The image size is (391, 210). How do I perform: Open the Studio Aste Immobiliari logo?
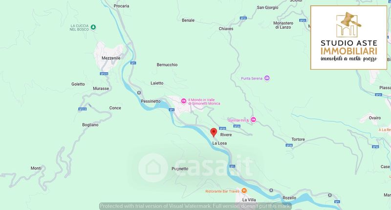(x=348, y=38)
